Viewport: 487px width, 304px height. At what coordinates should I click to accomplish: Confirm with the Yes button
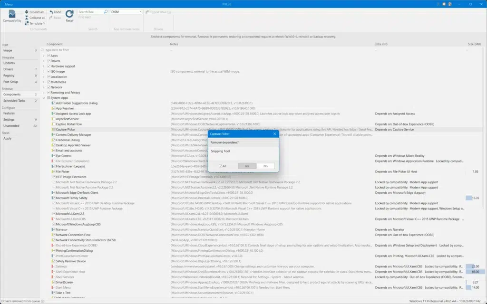coord(247,166)
